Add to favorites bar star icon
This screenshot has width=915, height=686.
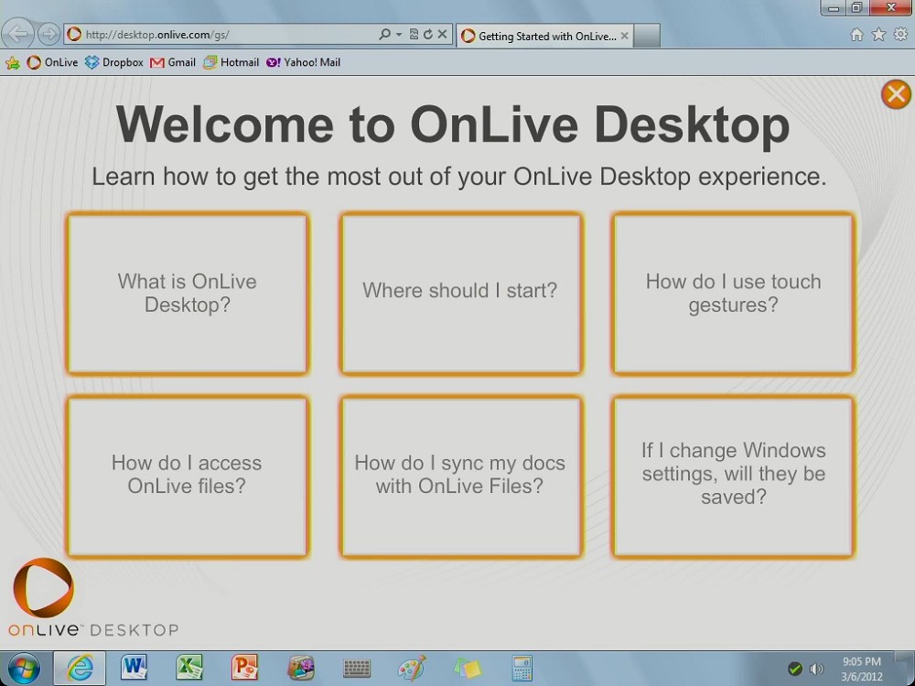pyautogui.click(x=12, y=63)
